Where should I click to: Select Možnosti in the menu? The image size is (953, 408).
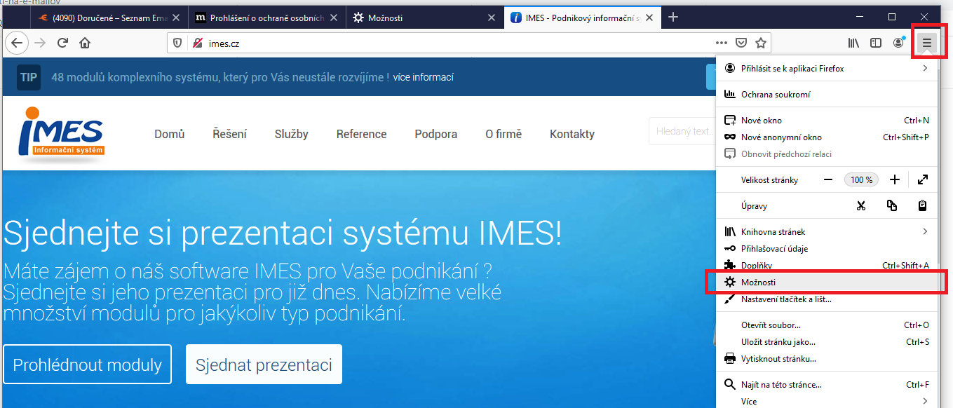tap(827, 283)
